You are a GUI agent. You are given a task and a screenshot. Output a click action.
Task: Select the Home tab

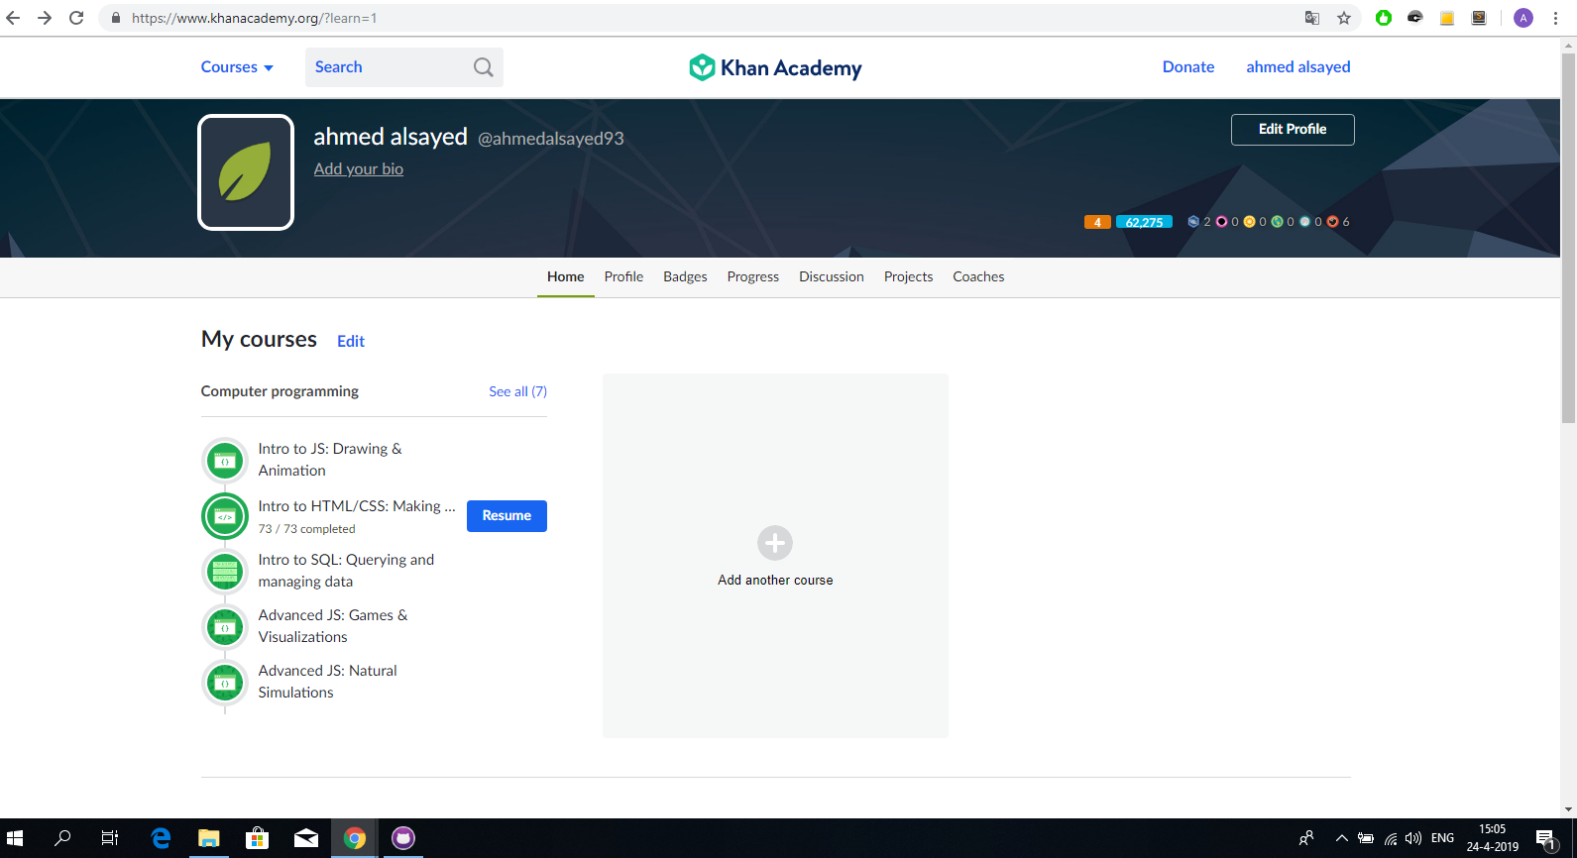tap(566, 277)
